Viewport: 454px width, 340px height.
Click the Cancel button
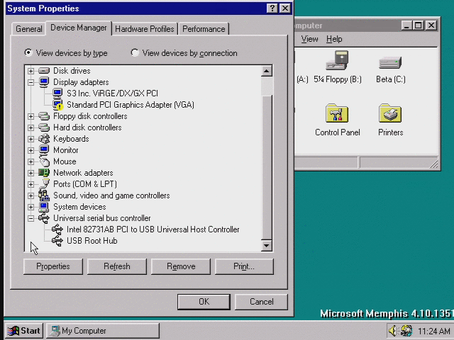point(261,302)
